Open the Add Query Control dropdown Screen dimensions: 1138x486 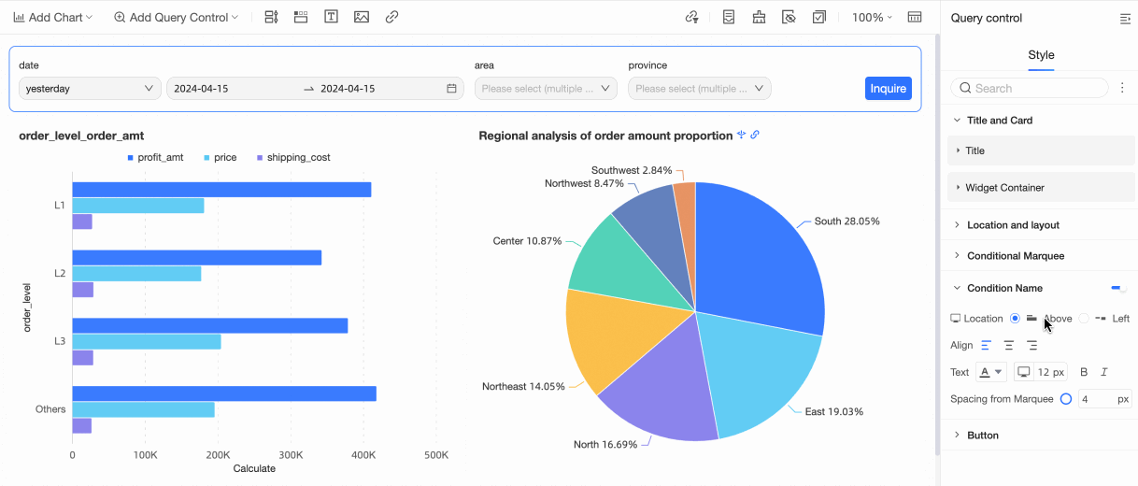tap(176, 17)
